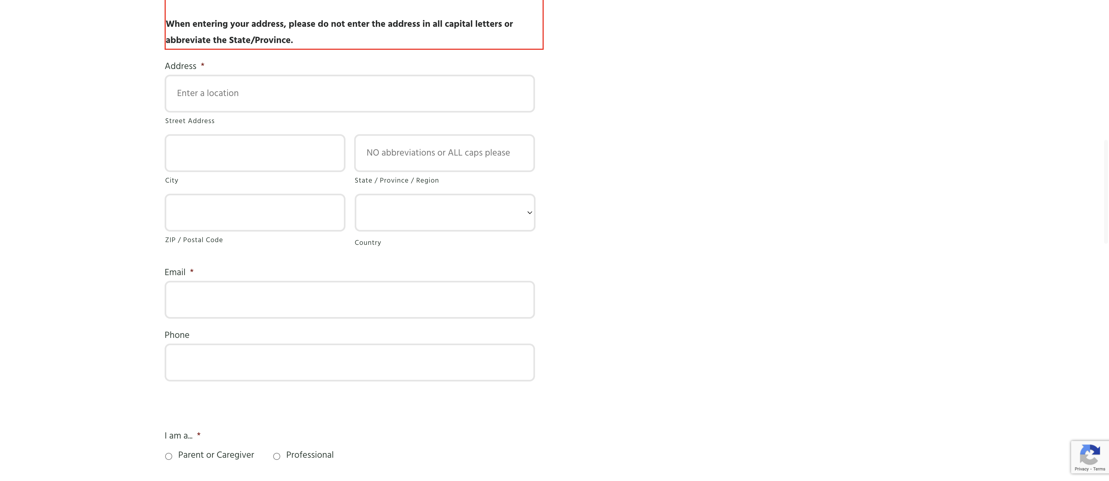Screen dimensions: 1109x481
Task: Click the State / Province / Region input
Action: click(x=444, y=153)
